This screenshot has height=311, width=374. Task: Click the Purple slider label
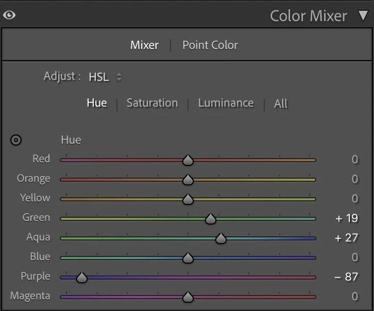tap(36, 276)
